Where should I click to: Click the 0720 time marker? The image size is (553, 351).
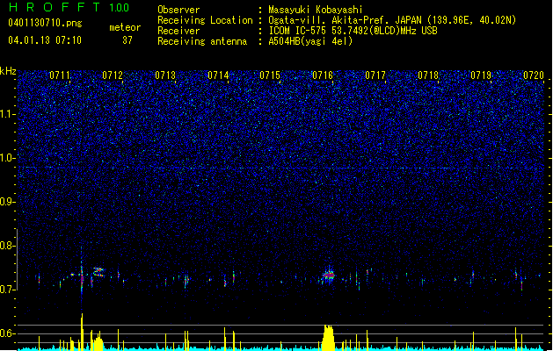pyautogui.click(x=534, y=75)
